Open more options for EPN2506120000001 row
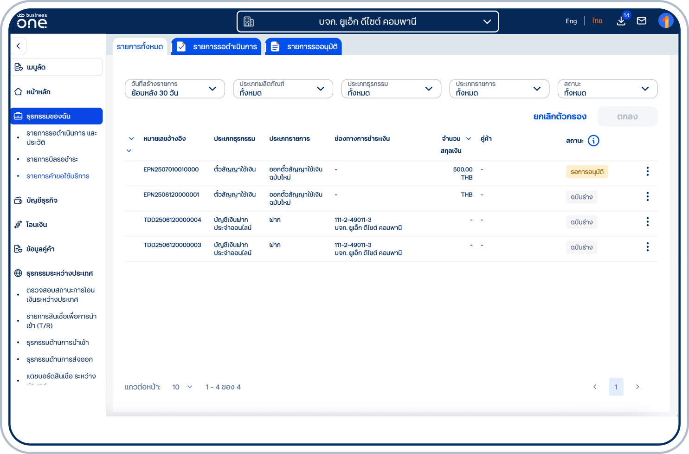This screenshot has height=454, width=689. (x=647, y=196)
